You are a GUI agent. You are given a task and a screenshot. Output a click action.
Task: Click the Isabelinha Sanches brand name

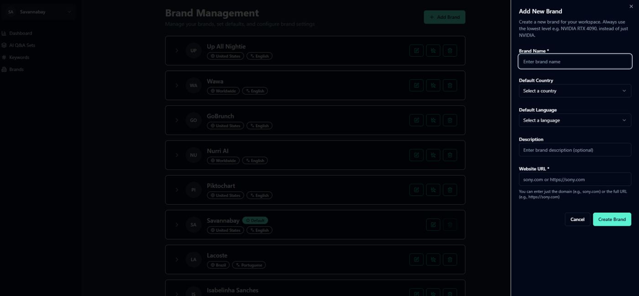point(233,290)
